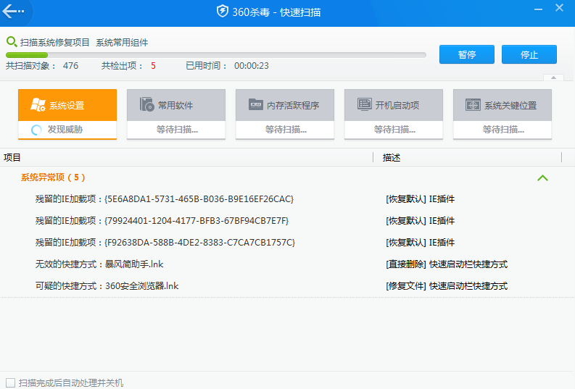
Task: Click the magnifier scan status icon
Action: click(x=12, y=42)
